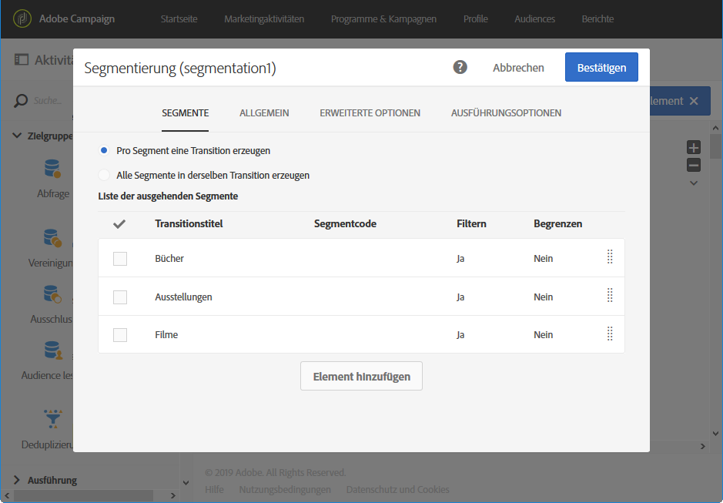This screenshot has height=503, width=723.
Task: Expand the chevron below zoom controls
Action: pyautogui.click(x=694, y=183)
